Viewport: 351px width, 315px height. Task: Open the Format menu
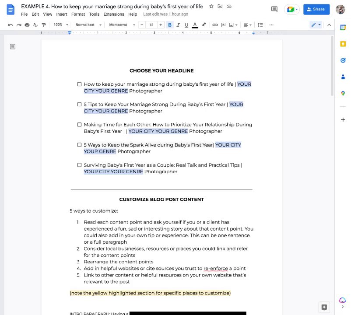click(78, 14)
